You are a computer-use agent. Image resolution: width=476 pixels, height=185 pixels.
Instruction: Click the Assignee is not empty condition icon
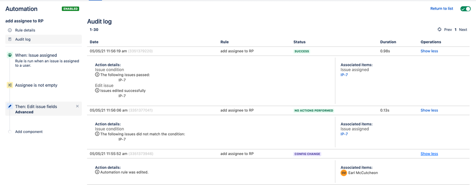click(10, 85)
